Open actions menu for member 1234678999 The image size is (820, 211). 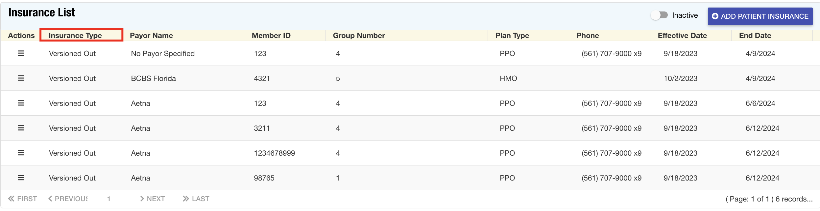[21, 153]
